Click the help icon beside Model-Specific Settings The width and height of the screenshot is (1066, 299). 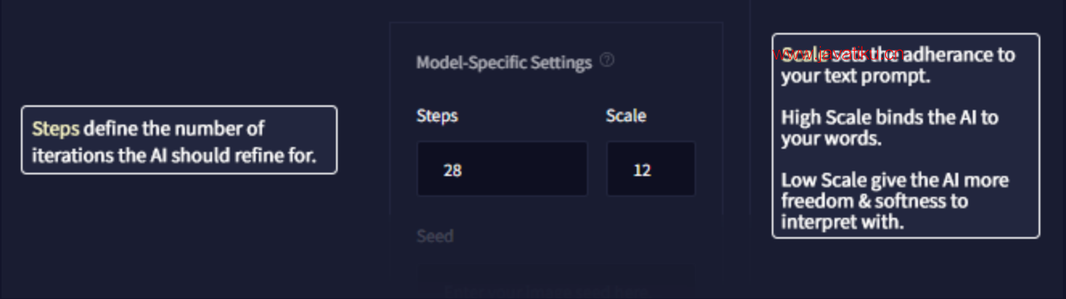point(607,60)
